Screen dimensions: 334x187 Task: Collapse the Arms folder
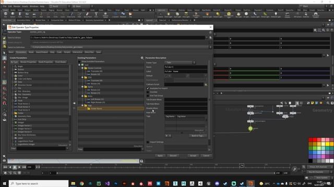[82, 96]
